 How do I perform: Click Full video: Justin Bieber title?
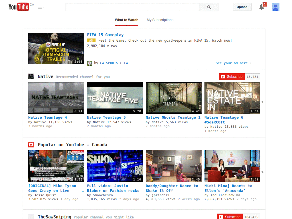coord(113,188)
